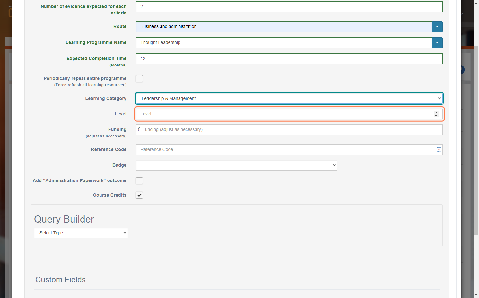479x298 pixels.
Task: Click the Reference Code field autofill icon
Action: [x=439, y=150]
